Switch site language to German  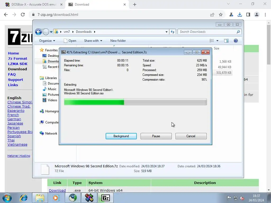coord(14,119)
